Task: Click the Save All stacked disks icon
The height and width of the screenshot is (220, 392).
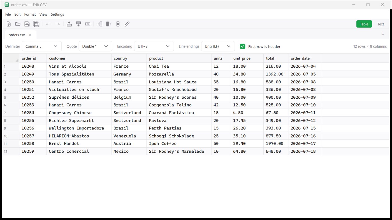Action: [x=36, y=24]
